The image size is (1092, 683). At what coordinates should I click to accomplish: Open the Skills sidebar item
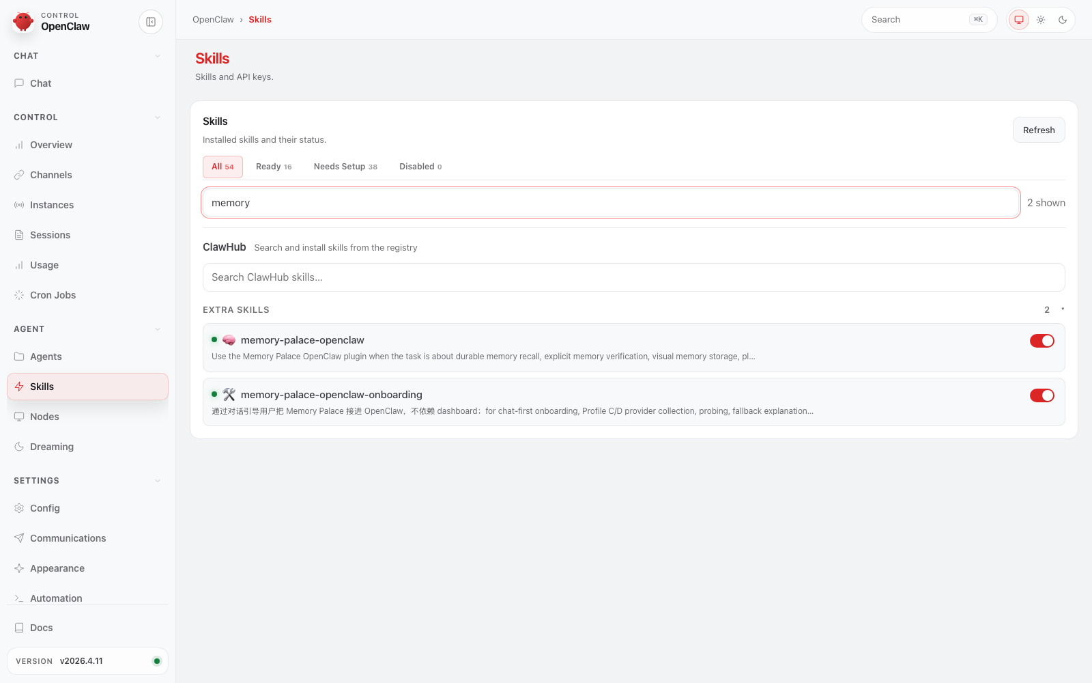pyautogui.click(x=87, y=387)
